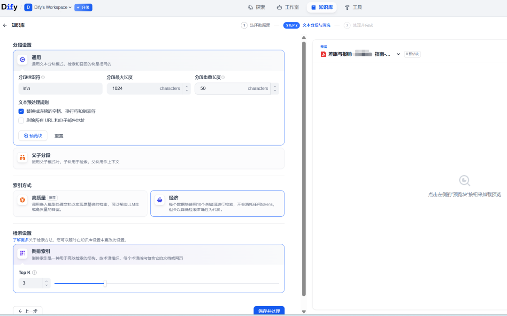
Task: Open the 工具 tools tab
Action: click(x=353, y=7)
